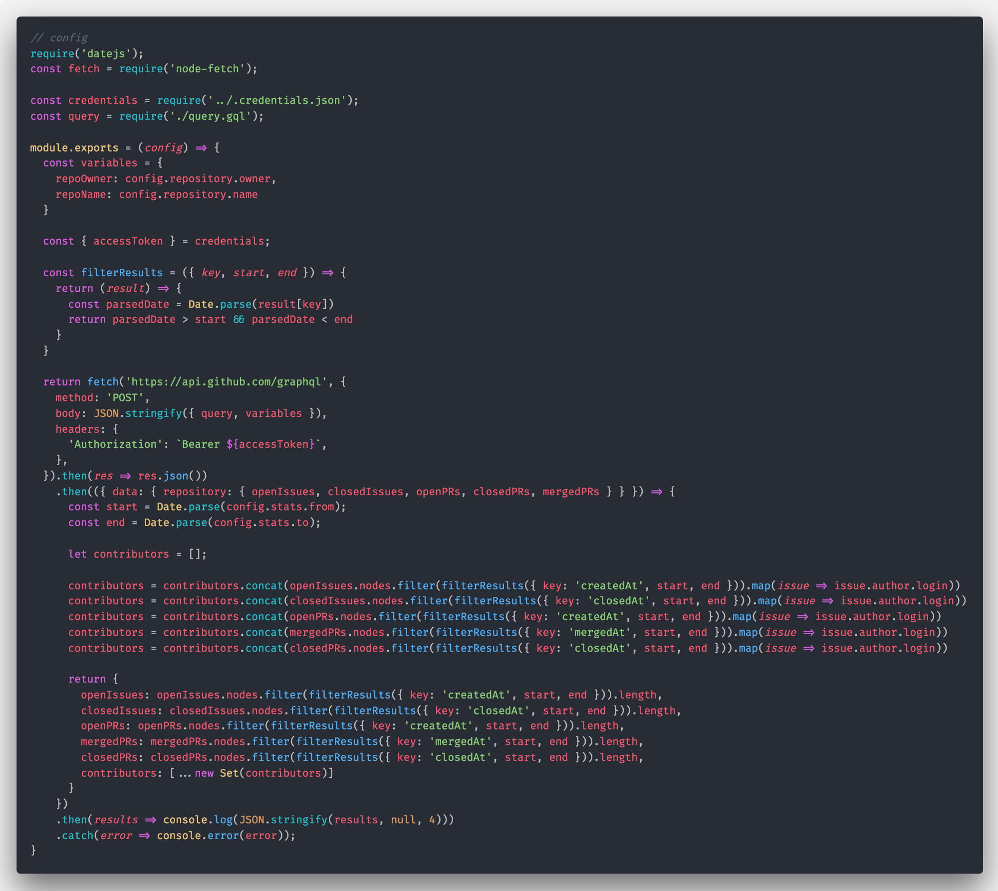Click the repoOwner property key
The width and height of the screenshot is (998, 891).
click(x=84, y=178)
